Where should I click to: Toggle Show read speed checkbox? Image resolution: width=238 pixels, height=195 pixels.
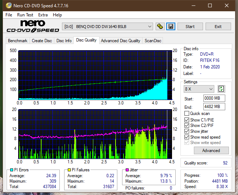187,137
